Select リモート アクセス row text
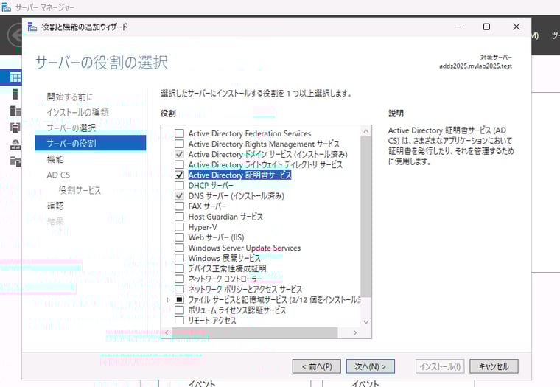560x387 pixels. (212, 320)
